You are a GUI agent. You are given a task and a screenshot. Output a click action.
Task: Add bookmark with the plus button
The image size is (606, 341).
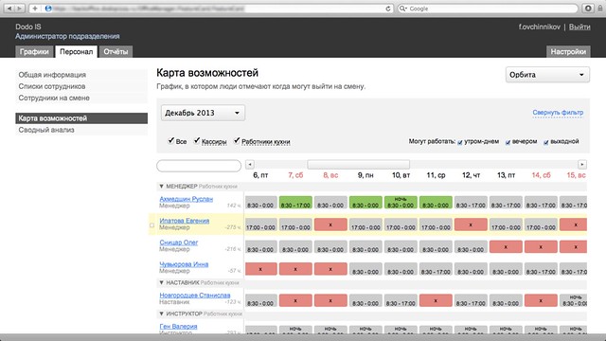[35, 9]
